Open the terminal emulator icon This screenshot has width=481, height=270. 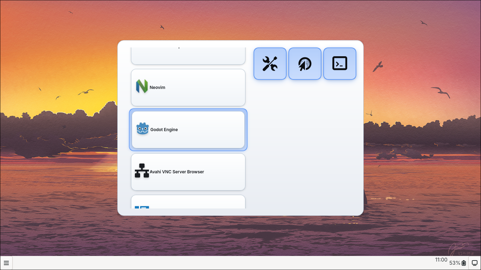(x=339, y=63)
